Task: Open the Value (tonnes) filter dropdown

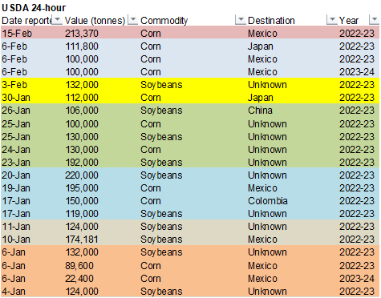Action: pos(133,20)
